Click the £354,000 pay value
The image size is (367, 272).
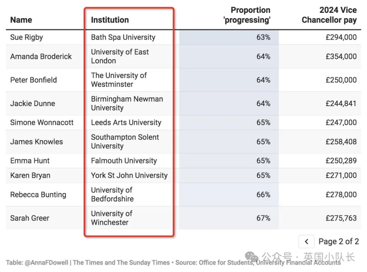pos(341,56)
